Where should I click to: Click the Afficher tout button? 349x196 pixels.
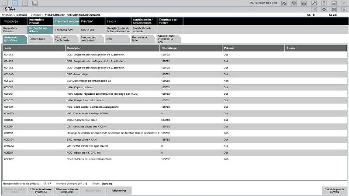119,191
